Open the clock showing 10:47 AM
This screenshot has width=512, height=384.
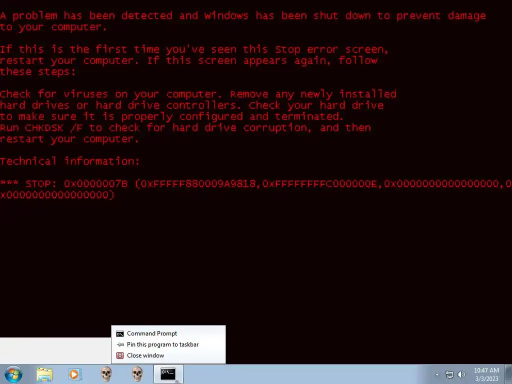tap(486, 370)
